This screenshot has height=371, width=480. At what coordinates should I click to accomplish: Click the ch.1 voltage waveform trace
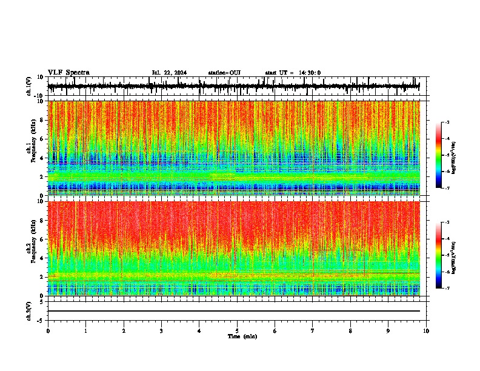tap(233, 86)
